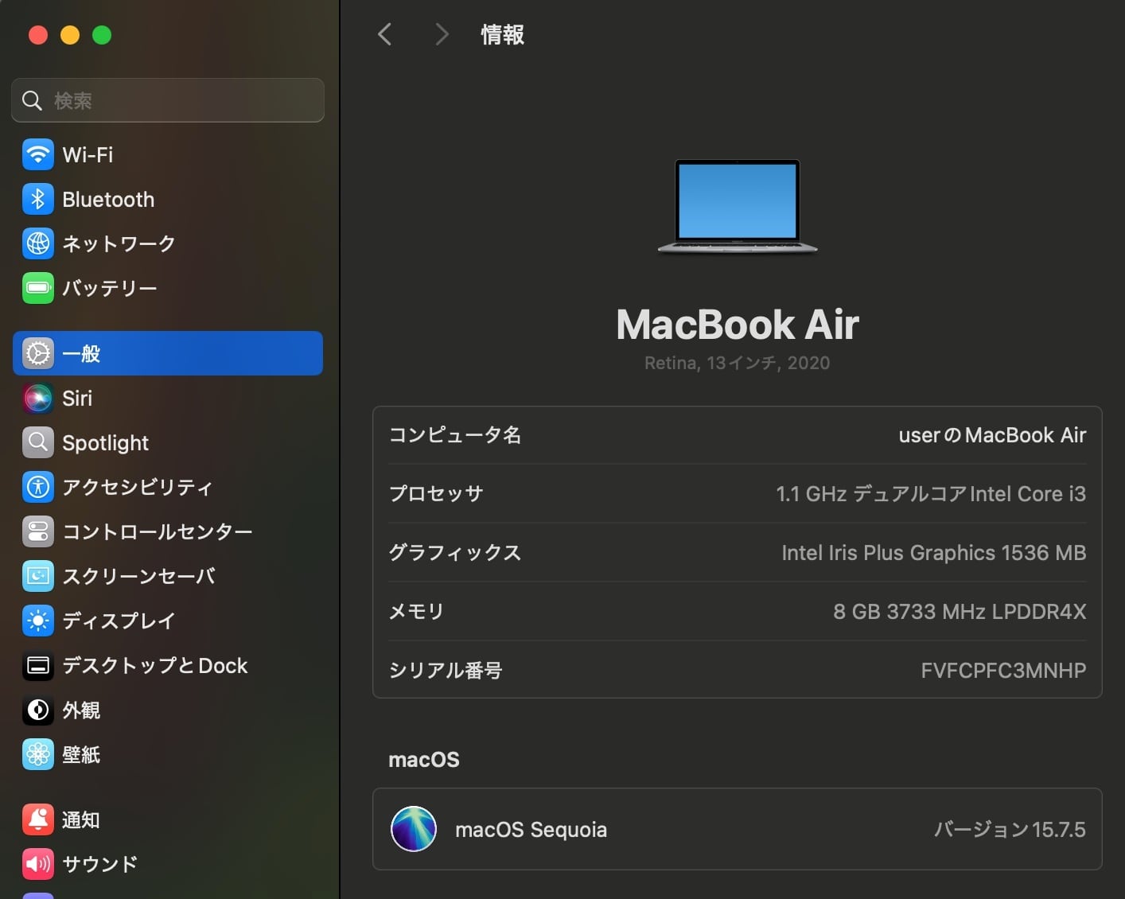The width and height of the screenshot is (1125, 899).
Task: Click the 通知 bell icon
Action: point(38,819)
